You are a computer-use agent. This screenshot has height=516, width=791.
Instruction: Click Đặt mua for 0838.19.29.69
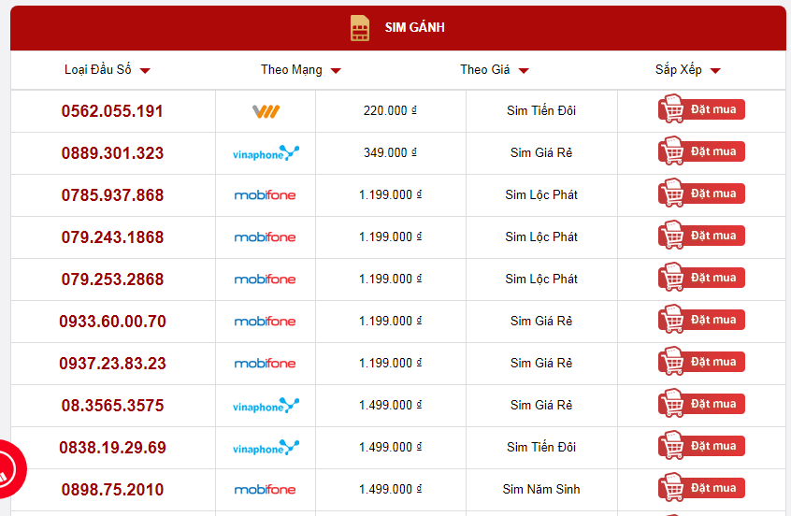pos(701,445)
